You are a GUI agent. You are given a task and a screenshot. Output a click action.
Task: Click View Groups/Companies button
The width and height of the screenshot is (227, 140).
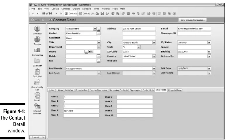(x=193, y=20)
